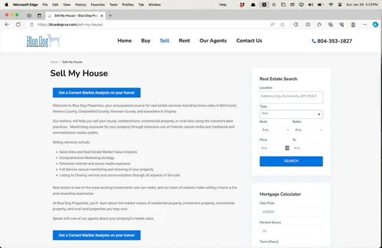
Task: Open Contact Us navigation link
Action: coord(249,41)
